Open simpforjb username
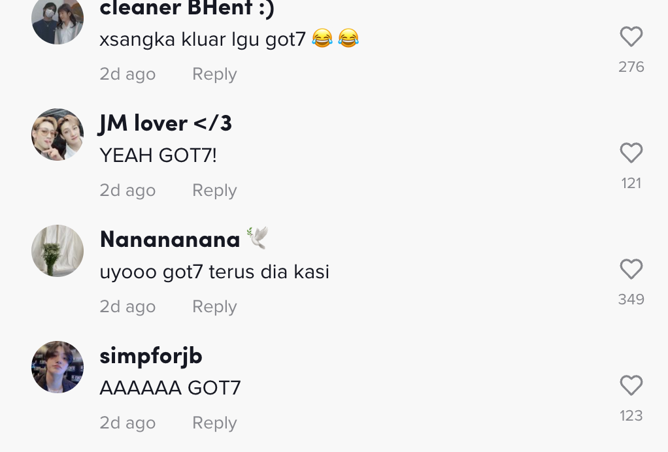Image resolution: width=668 pixels, height=452 pixels. click(151, 356)
